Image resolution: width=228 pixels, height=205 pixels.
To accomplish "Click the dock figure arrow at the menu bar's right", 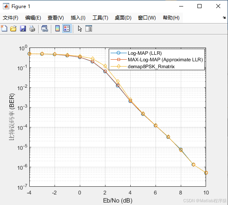I will (x=224, y=18).
